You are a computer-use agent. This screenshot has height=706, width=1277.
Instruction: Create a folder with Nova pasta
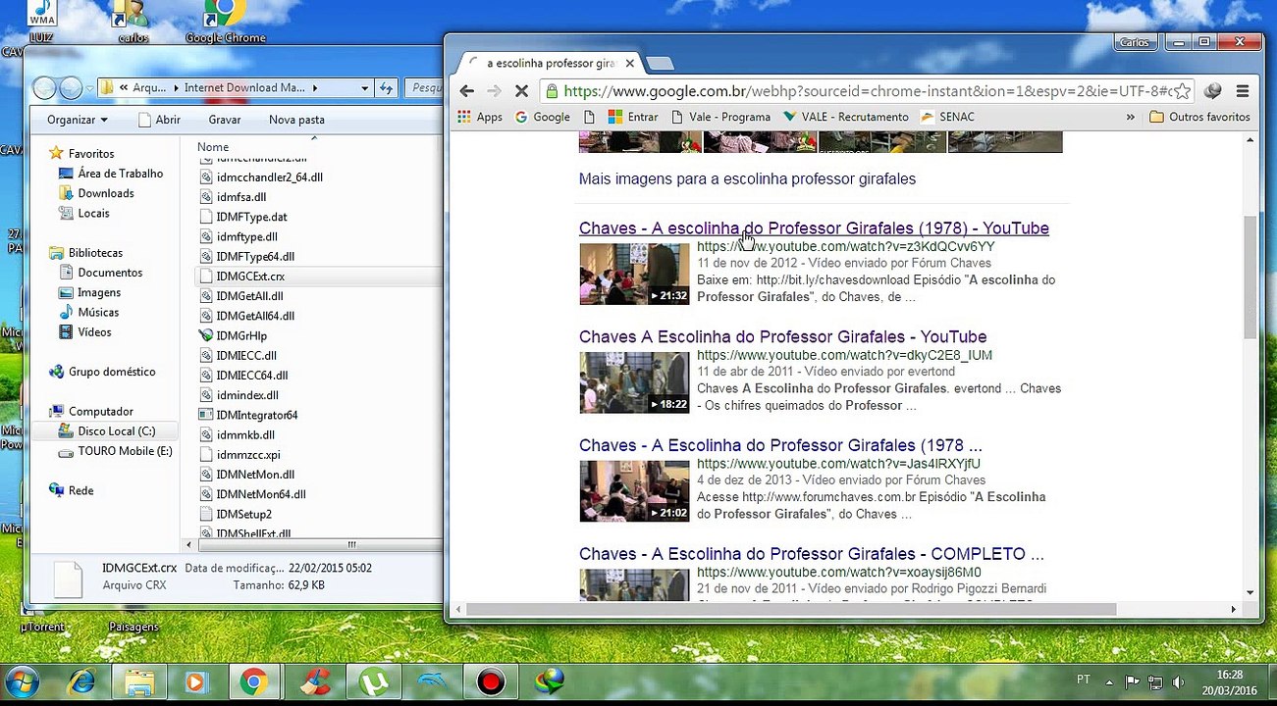tap(296, 120)
